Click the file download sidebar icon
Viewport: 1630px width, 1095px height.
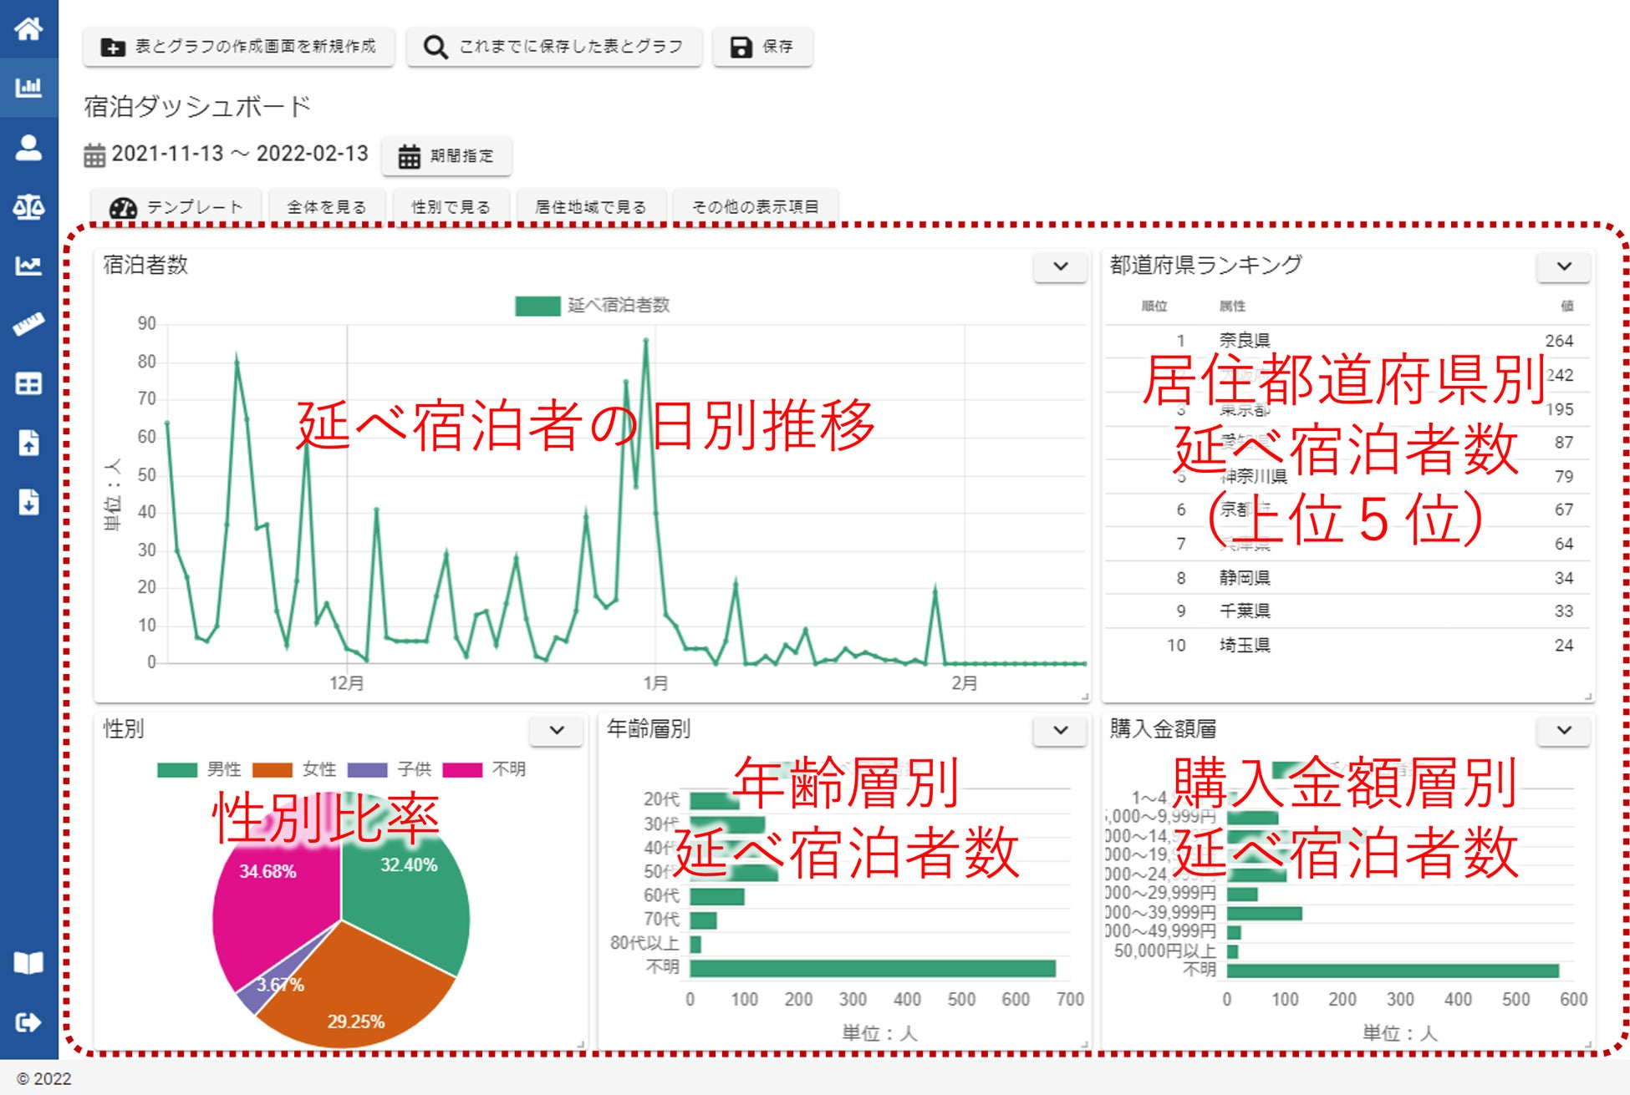point(28,502)
